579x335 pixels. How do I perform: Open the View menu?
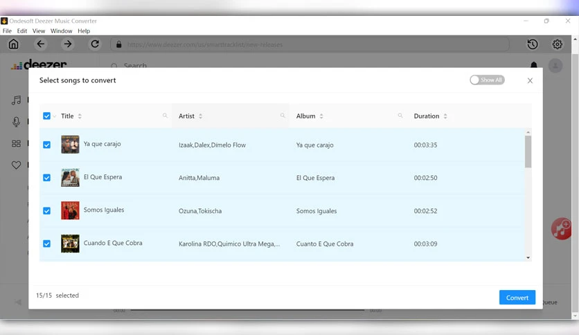pos(38,31)
